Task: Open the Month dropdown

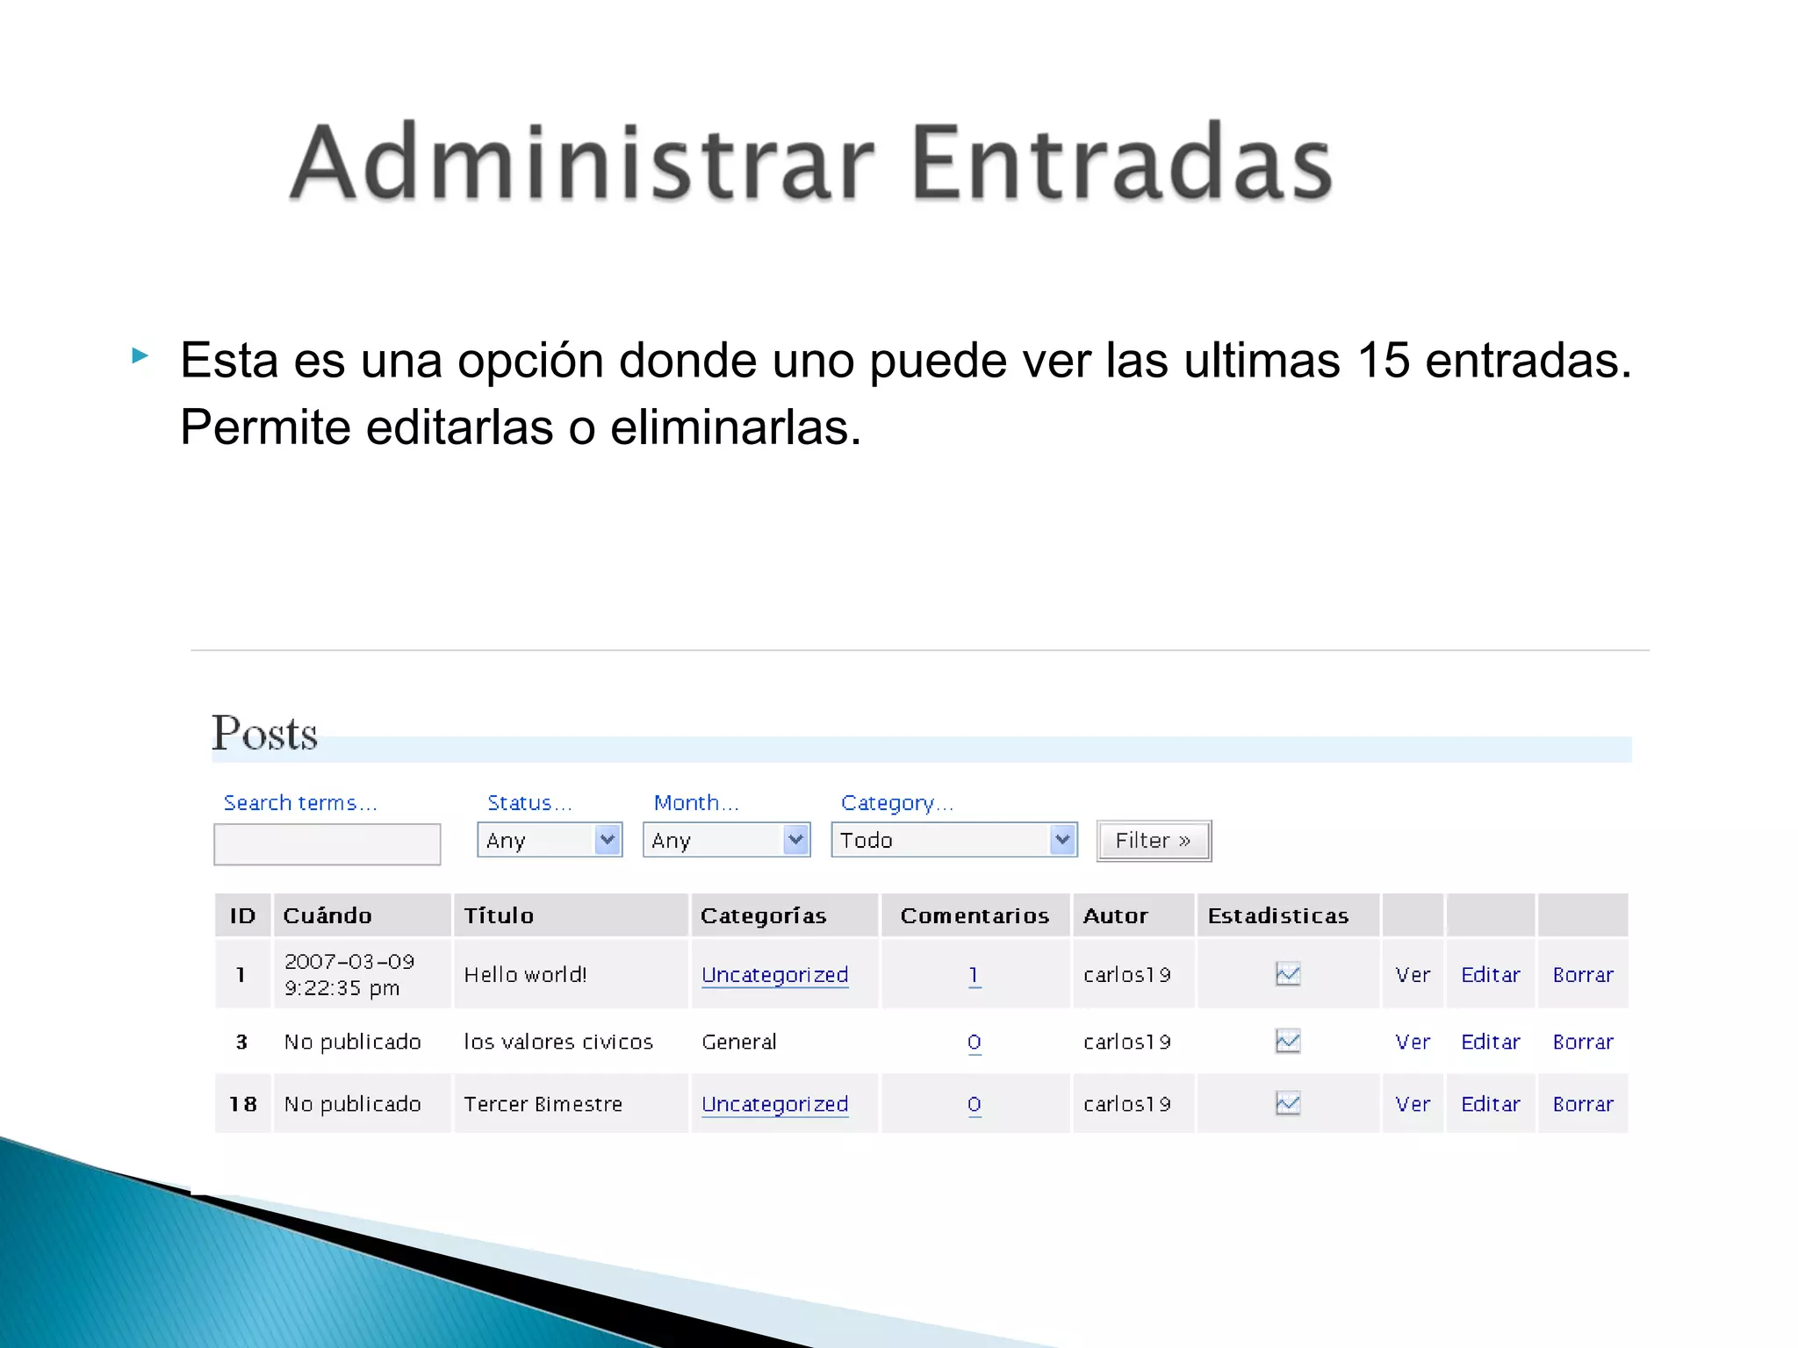Action: (726, 840)
